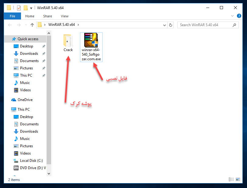Image resolution: width=247 pixels, height=188 pixels.
Task: Go back with the Back arrow
Action: point(10,25)
